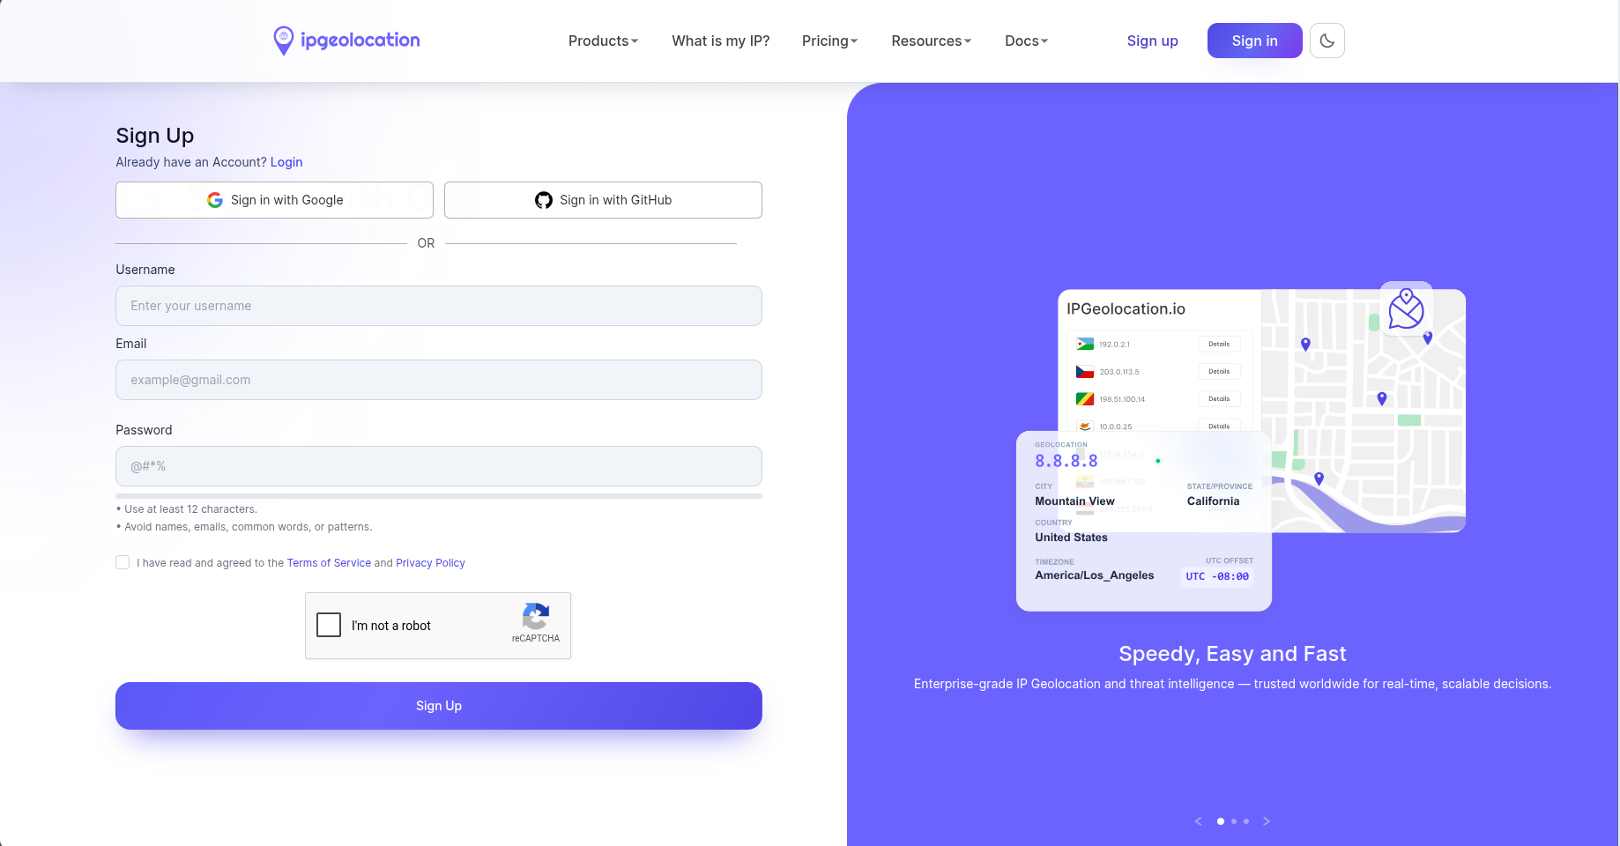Open What is my IP? page
This screenshot has height=846, width=1620.
720,41
